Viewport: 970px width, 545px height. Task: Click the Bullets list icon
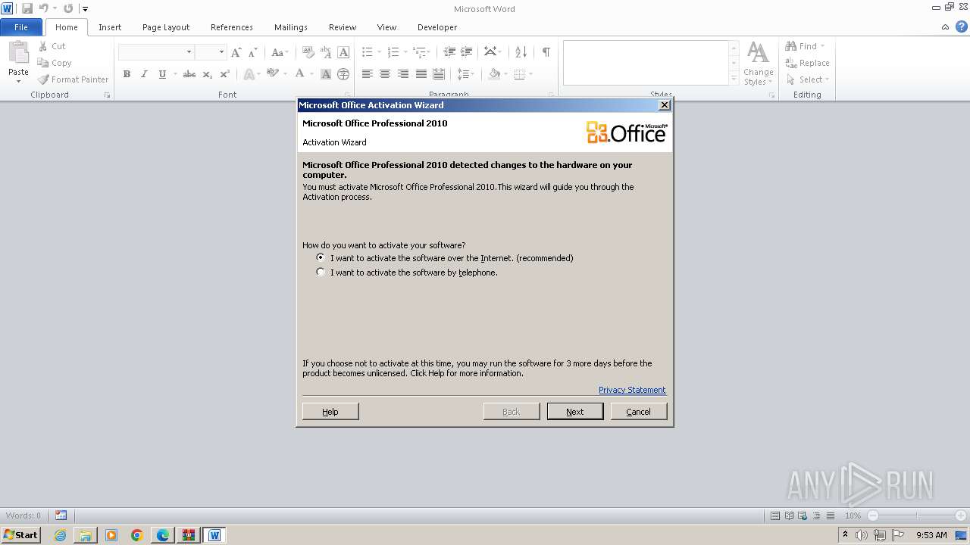(x=368, y=52)
